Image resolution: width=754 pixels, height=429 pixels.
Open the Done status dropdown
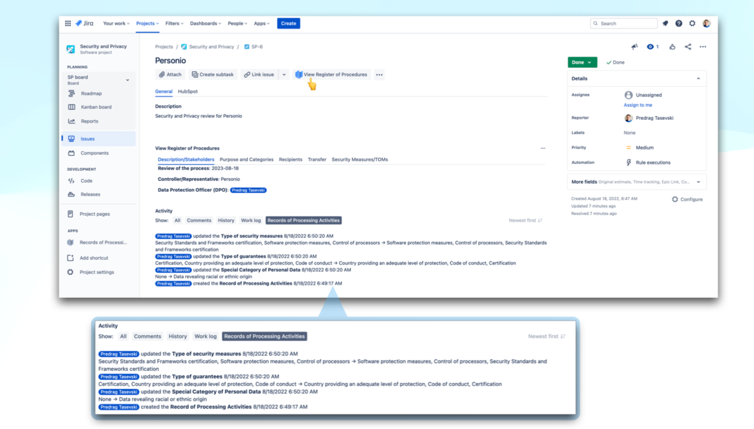[x=582, y=62]
